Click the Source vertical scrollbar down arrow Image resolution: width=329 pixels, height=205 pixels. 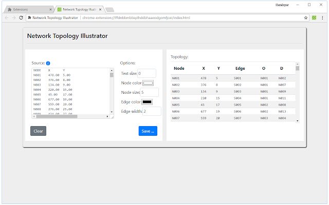pyautogui.click(x=112, y=112)
